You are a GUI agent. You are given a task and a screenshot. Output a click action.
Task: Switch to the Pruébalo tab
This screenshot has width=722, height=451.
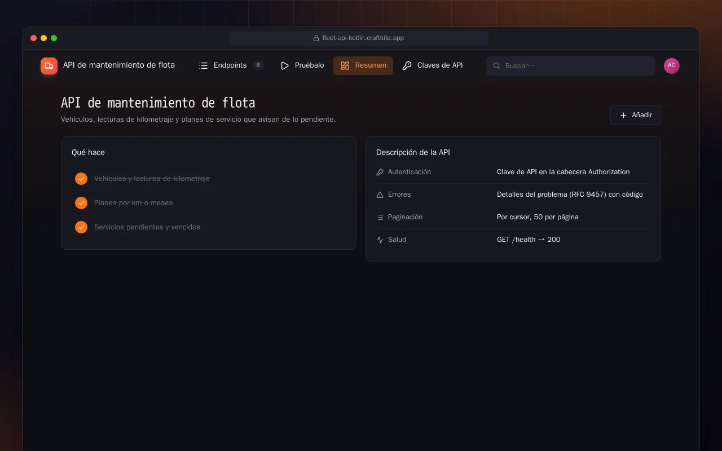click(x=302, y=65)
